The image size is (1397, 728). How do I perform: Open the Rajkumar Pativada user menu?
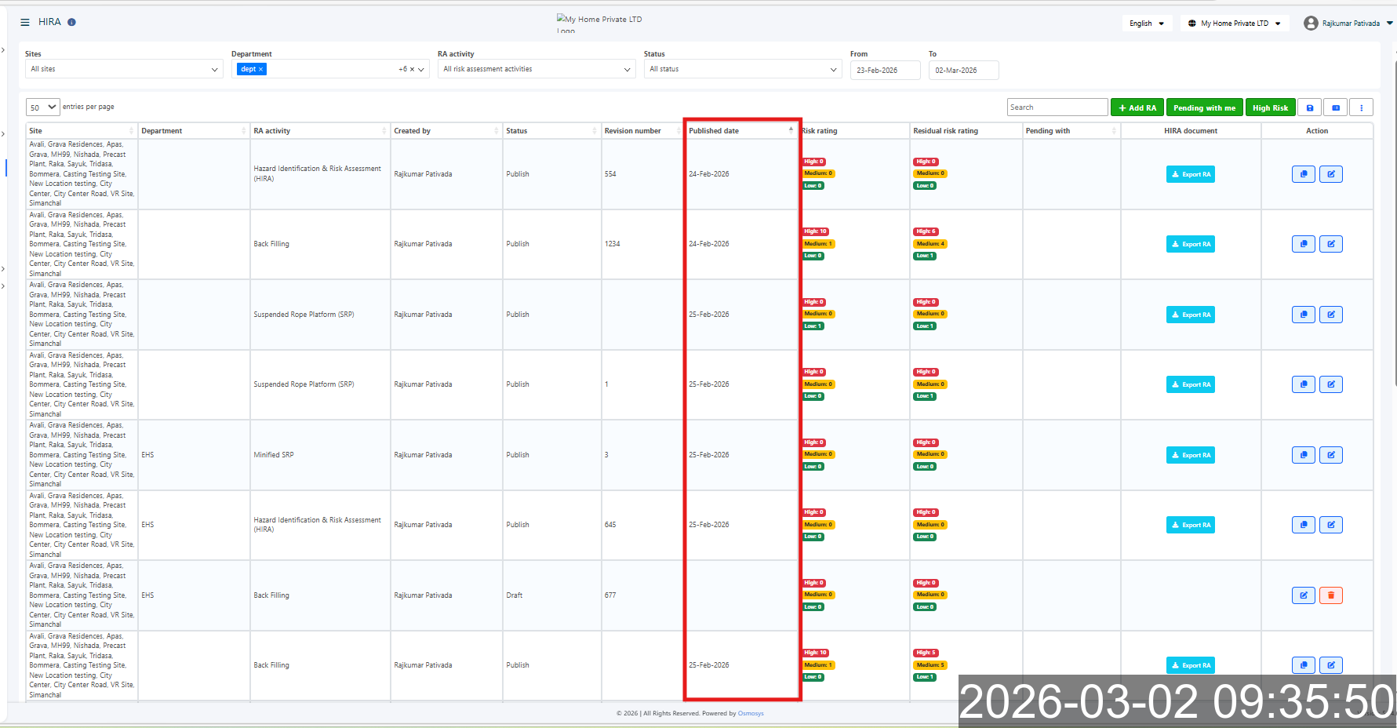pyautogui.click(x=1348, y=24)
